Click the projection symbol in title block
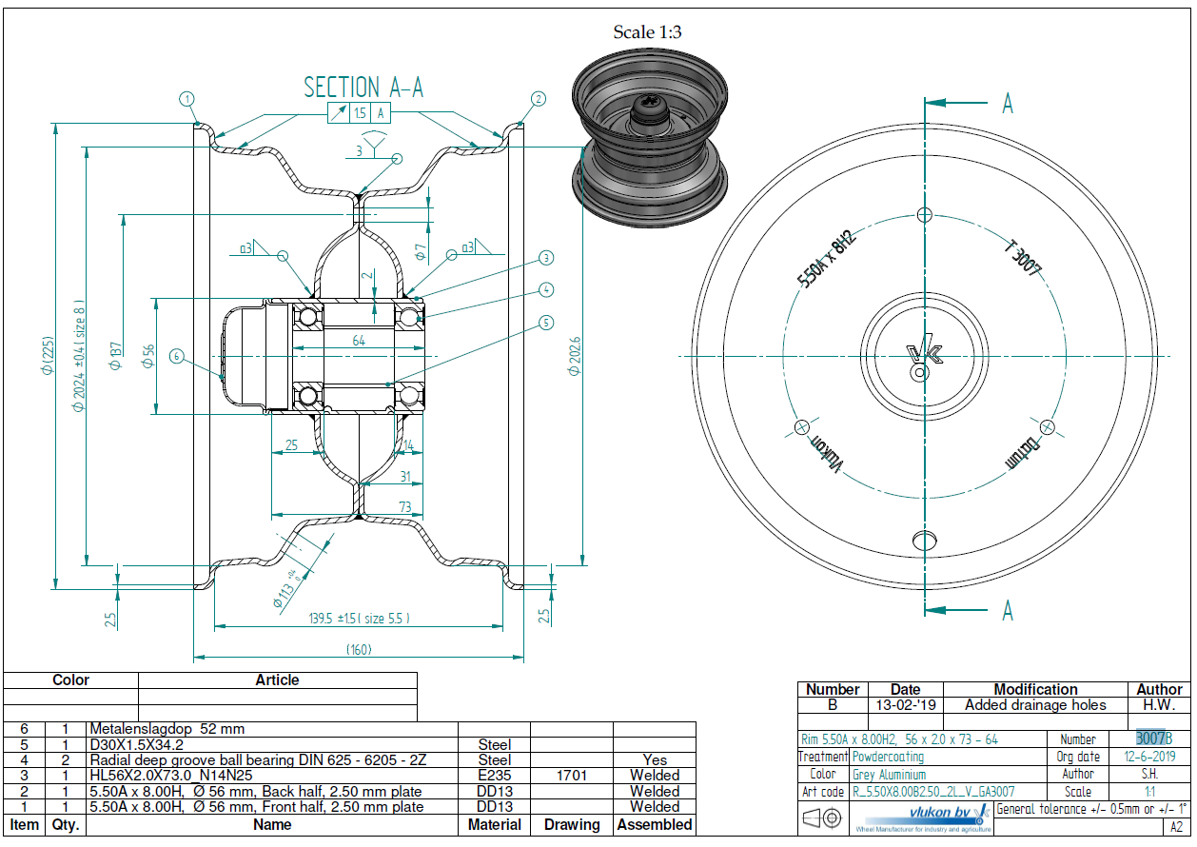The height and width of the screenshot is (847, 1197). (x=823, y=817)
